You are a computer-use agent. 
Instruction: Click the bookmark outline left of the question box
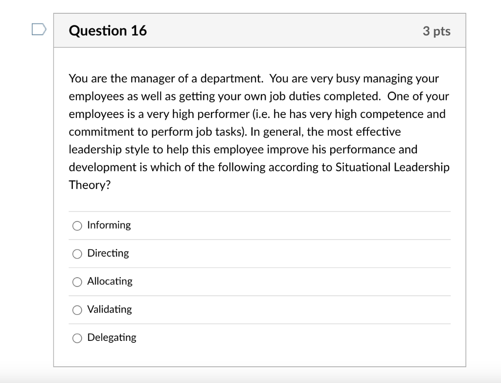[39, 29]
